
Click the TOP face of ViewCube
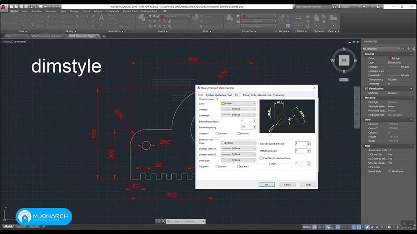[x=344, y=60]
